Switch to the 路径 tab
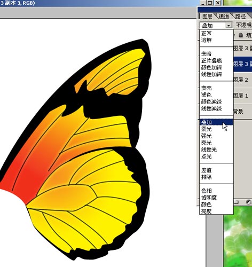The width and height of the screenshot is (252, 267). tap(240, 17)
